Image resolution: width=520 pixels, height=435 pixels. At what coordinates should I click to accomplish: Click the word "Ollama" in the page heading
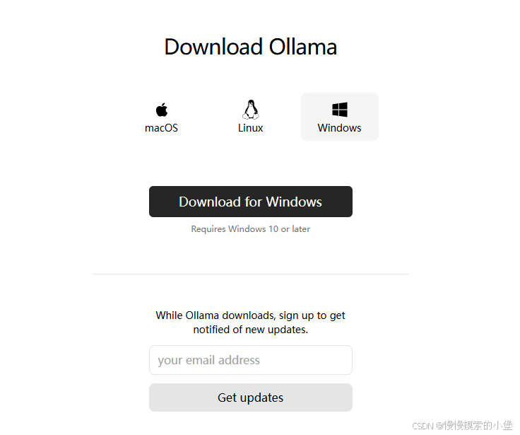(303, 47)
